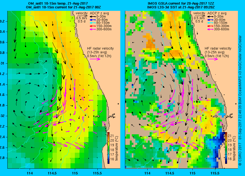Click 'HF radar velocity' text in left map
The width and height of the screenshot is (245, 176).
[x=100, y=48]
